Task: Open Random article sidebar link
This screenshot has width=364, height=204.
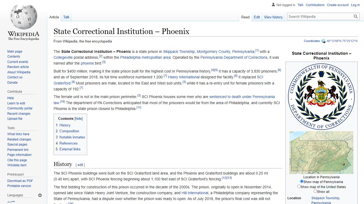Action: pos(18,67)
